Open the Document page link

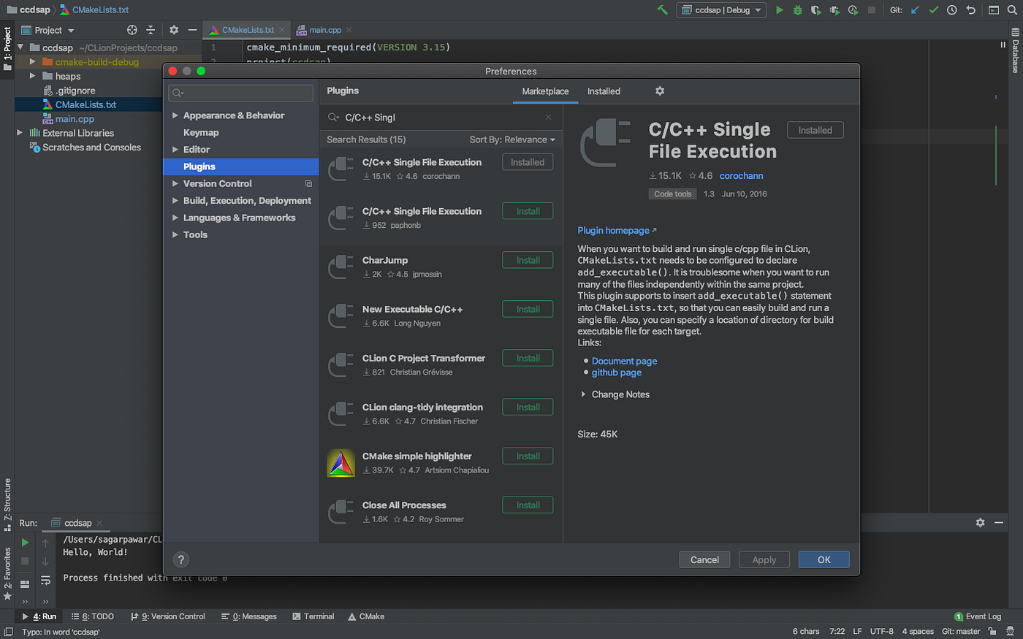point(624,361)
